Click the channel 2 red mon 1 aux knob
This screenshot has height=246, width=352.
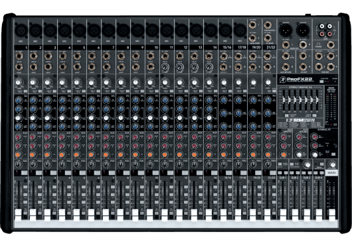(33, 137)
